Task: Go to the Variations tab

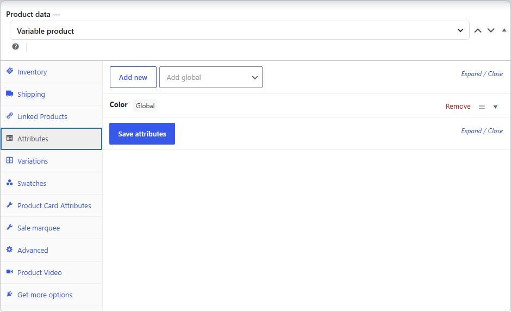Action: pyautogui.click(x=51, y=161)
